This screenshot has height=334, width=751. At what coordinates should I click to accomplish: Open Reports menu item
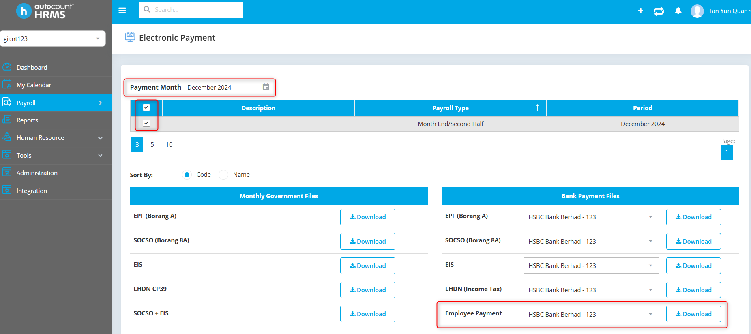coord(56,120)
